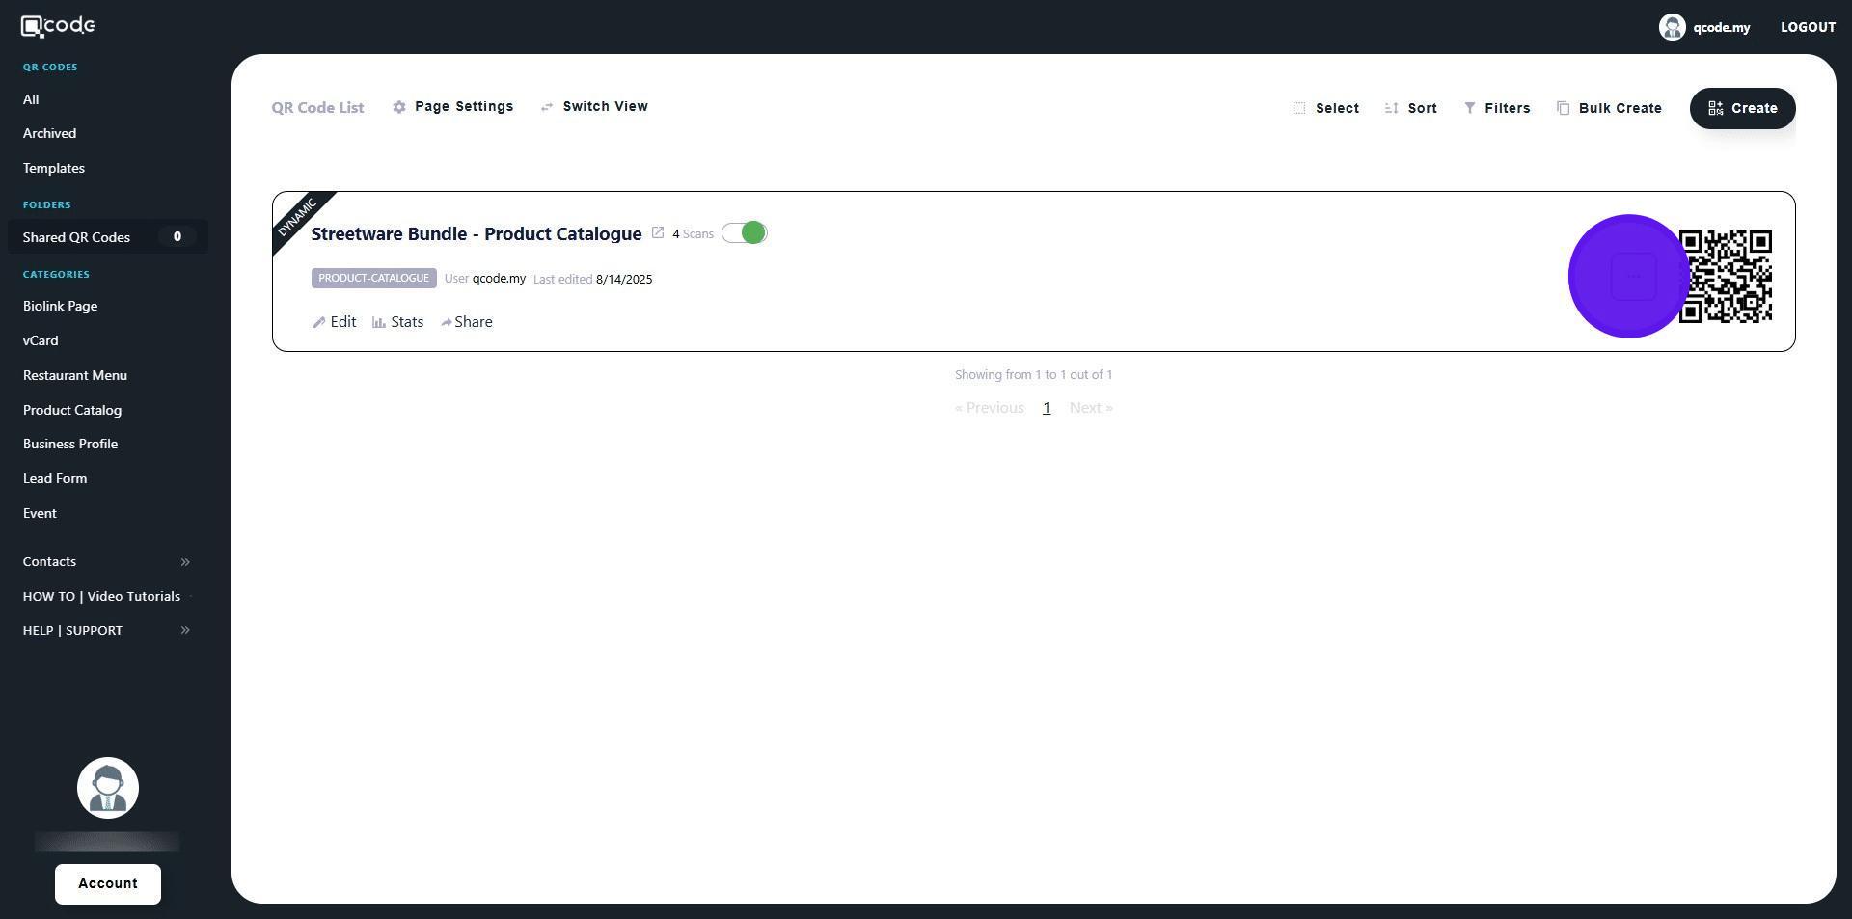This screenshot has width=1852, height=919.
Task: Click the Account button
Action: 108,884
